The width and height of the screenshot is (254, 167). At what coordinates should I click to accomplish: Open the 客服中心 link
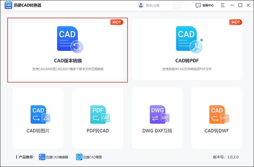[x=208, y=5]
